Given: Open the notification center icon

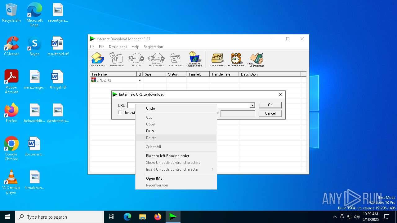Looking at the screenshot, I should coord(387,217).
